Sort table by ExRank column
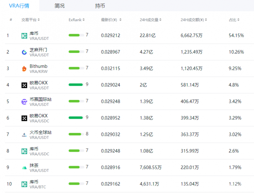 click(x=77, y=20)
